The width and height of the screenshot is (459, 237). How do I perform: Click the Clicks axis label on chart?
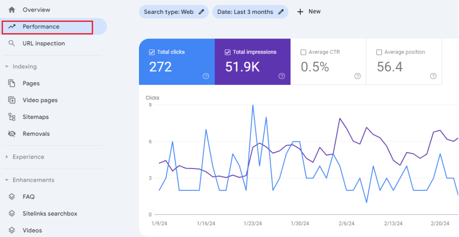152,98
